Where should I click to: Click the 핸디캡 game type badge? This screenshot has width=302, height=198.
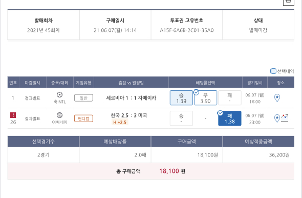(83, 118)
